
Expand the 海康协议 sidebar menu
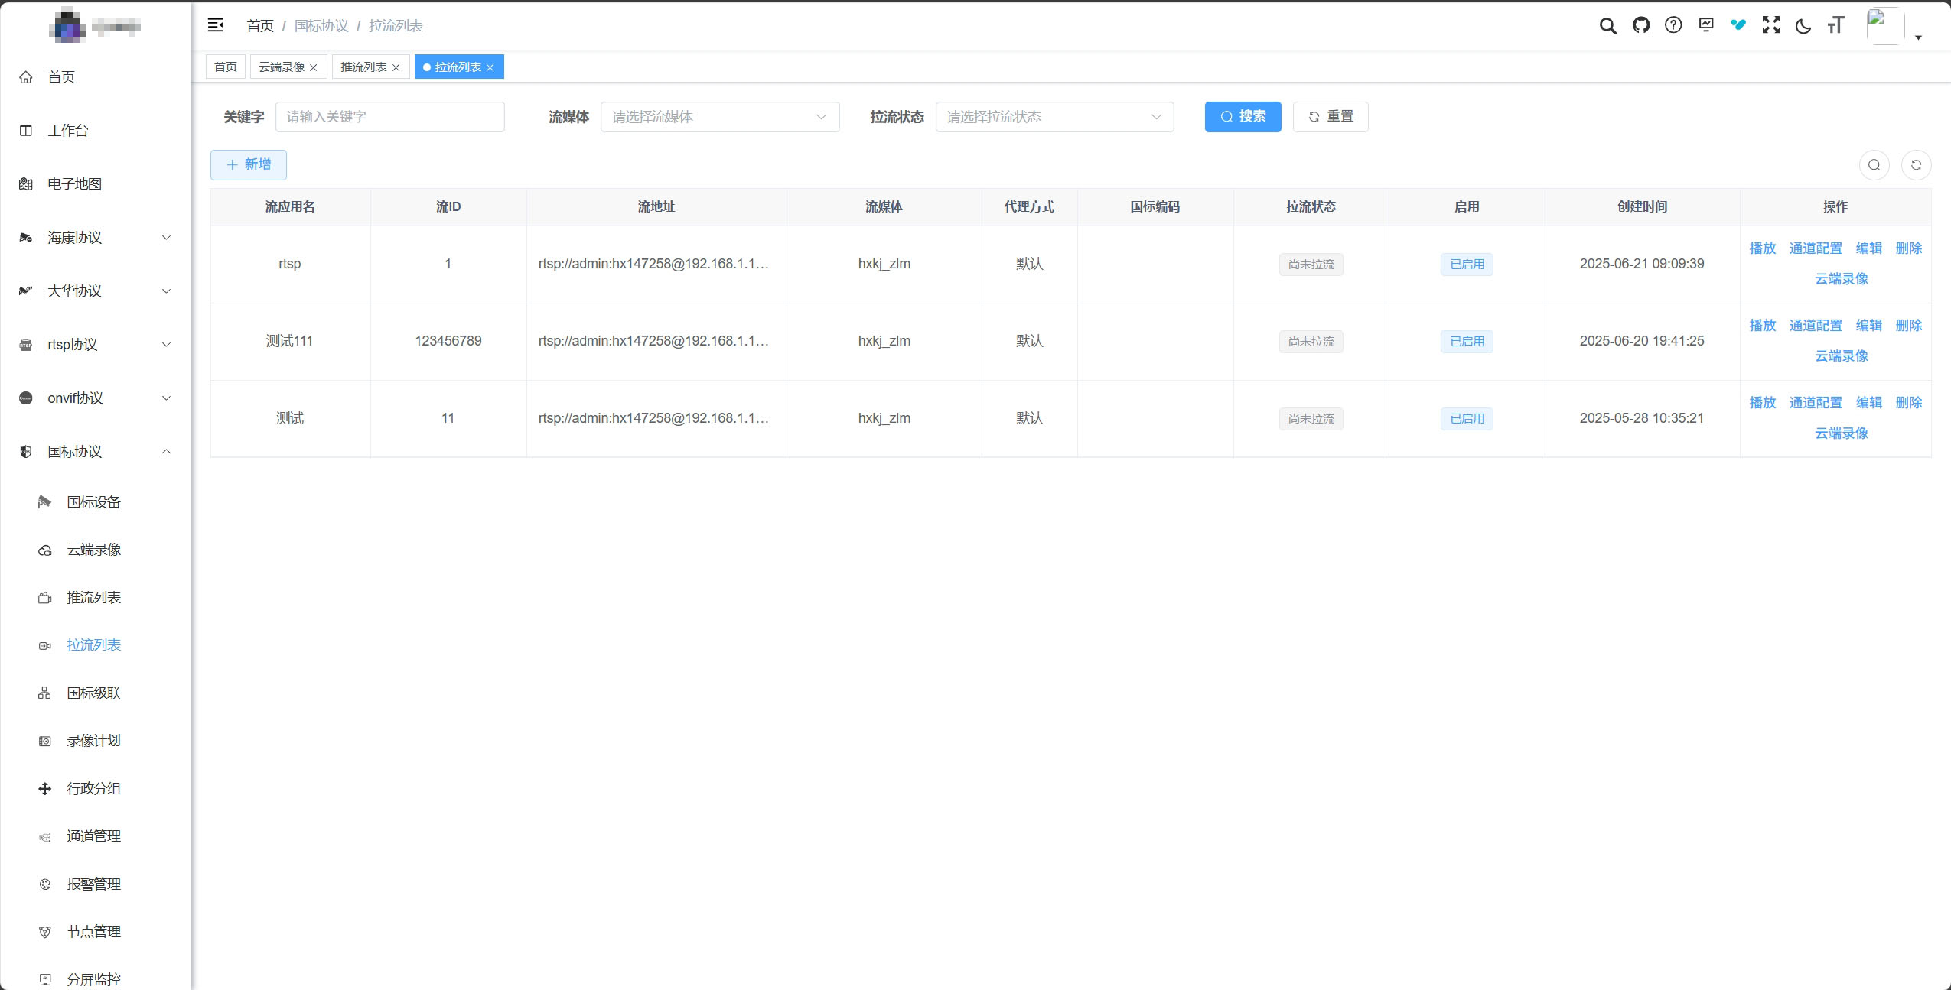[x=96, y=238]
